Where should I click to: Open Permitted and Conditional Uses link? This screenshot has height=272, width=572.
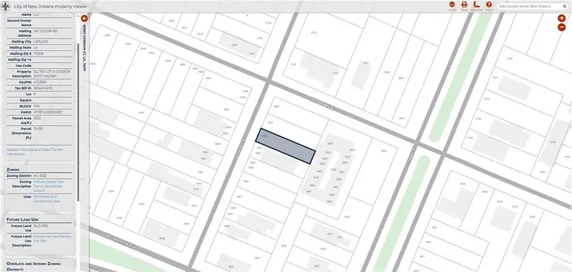click(x=46, y=199)
